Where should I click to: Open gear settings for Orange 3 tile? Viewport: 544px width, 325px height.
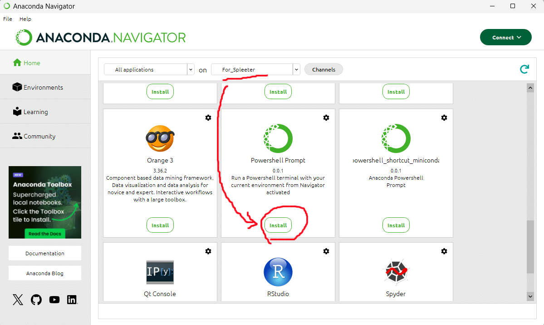[208, 118]
